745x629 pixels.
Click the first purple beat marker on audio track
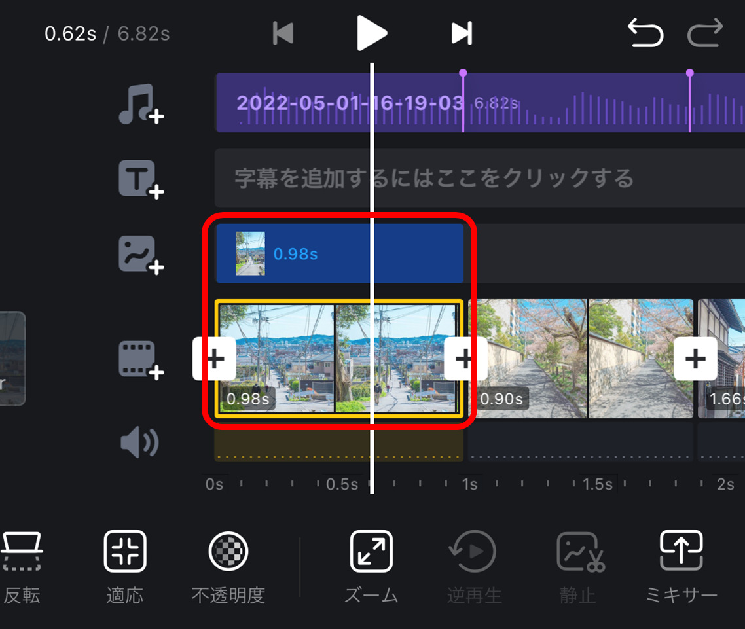[463, 73]
